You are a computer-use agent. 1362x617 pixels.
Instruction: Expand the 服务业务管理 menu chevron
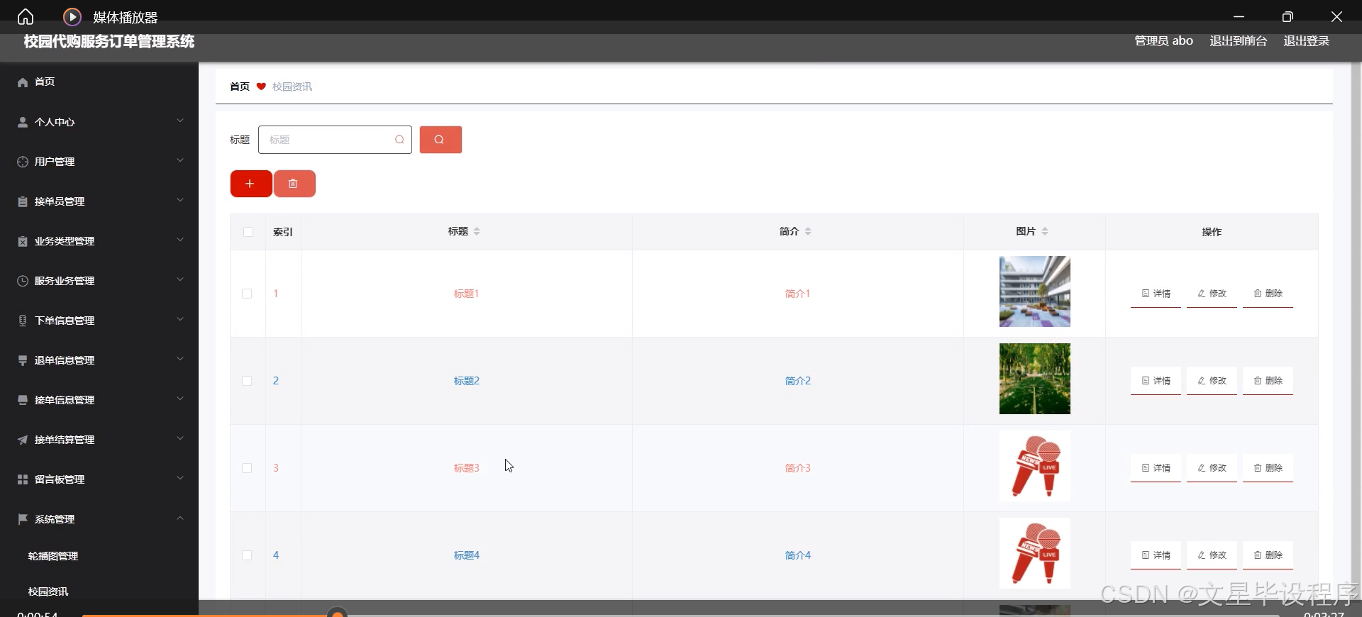tap(180, 279)
